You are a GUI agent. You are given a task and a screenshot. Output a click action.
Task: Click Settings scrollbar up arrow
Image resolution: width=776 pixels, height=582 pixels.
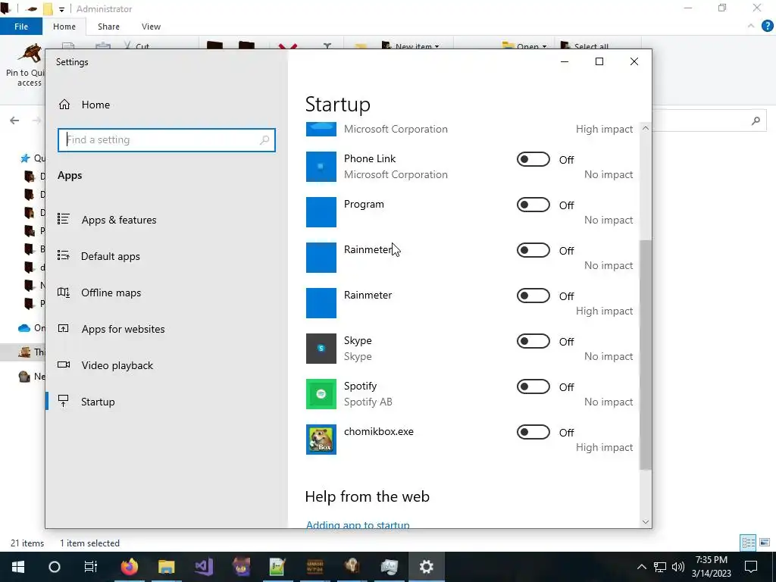[646, 128]
